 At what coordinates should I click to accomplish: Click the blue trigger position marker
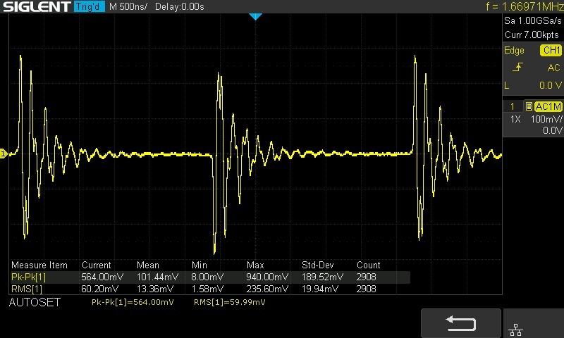(255, 16)
